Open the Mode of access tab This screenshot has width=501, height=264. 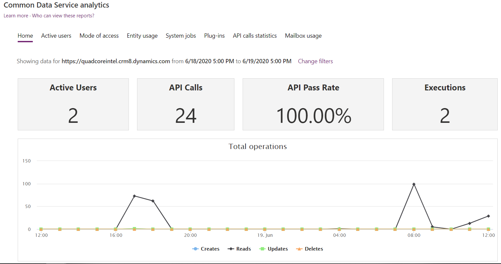99,36
